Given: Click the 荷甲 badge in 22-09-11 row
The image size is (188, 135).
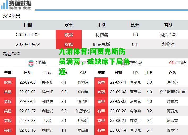Looking at the screenshot, I should (x=101, y=82).
